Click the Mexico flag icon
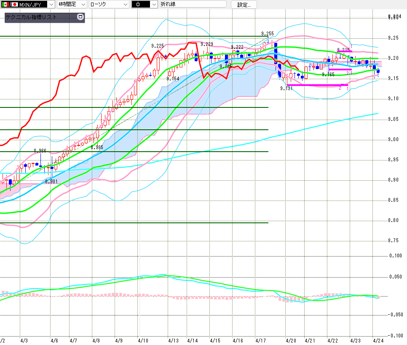 click(5, 4)
